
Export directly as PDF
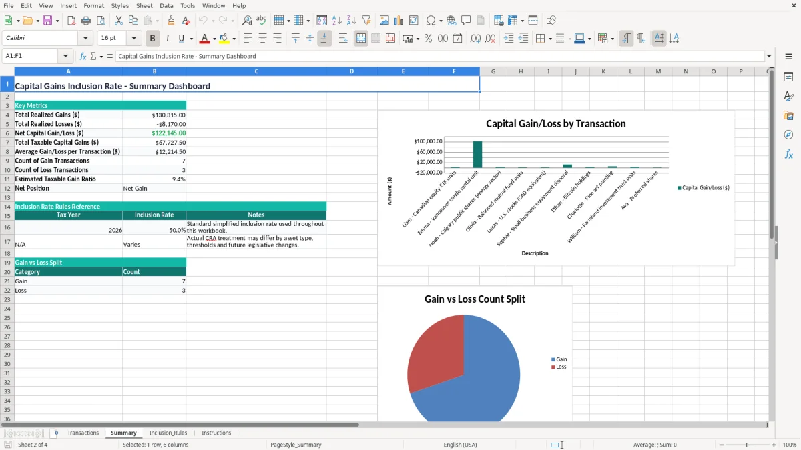point(71,21)
